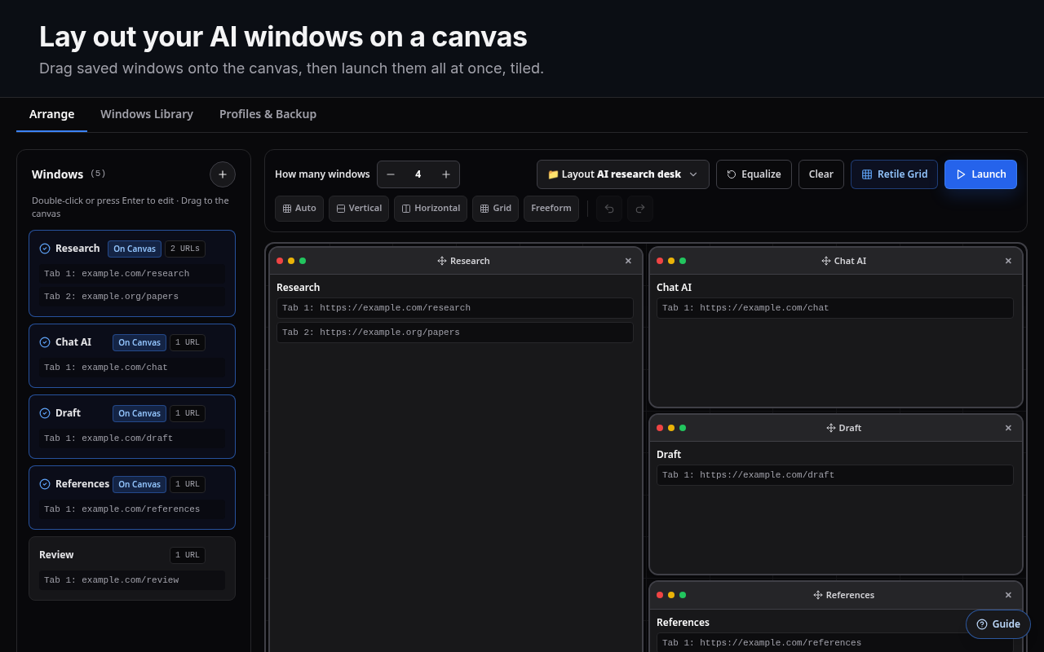The height and width of the screenshot is (652, 1044).
Task: Switch to the Arrange tab
Action: 51,114
